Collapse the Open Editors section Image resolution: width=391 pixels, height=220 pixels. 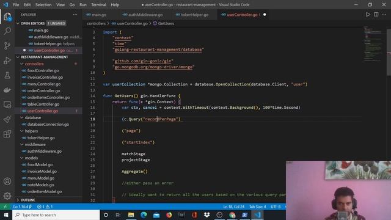pos(18,23)
